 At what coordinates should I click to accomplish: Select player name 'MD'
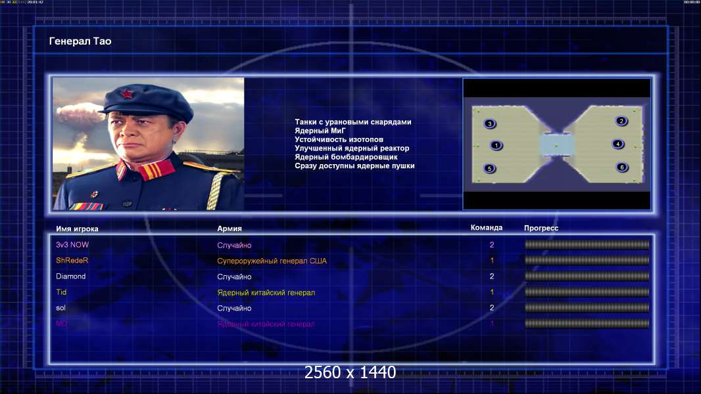62,324
